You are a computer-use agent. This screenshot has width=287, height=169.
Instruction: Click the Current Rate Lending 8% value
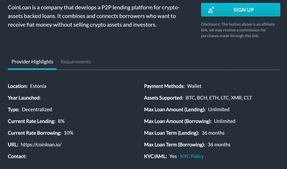61,121
